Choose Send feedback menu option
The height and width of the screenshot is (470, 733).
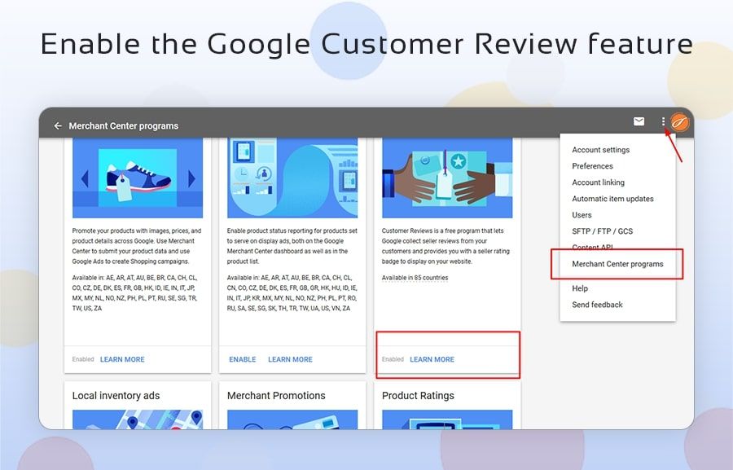coord(597,305)
